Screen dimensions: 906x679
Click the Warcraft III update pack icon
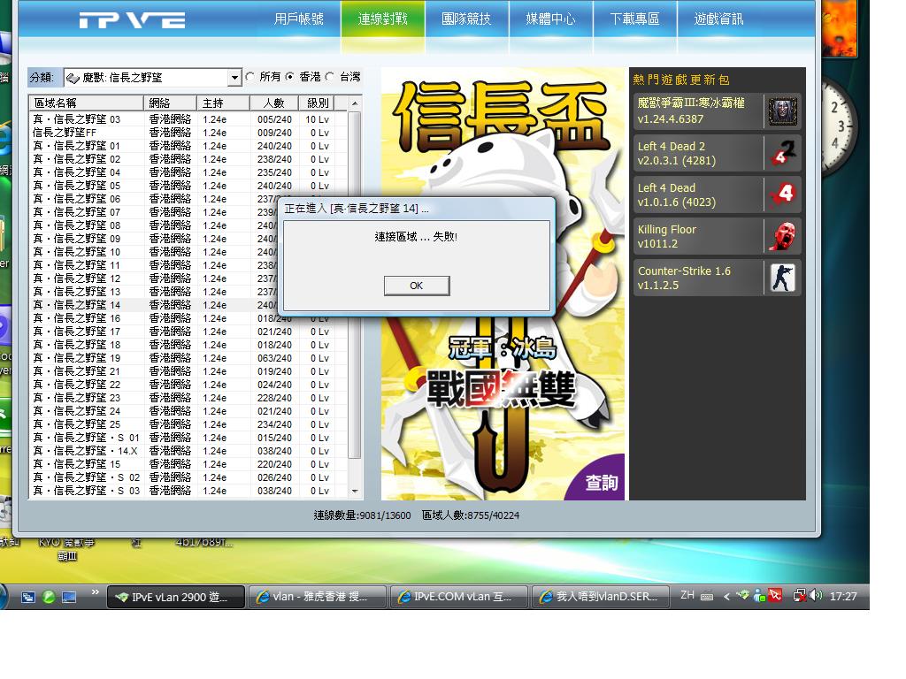tap(781, 111)
